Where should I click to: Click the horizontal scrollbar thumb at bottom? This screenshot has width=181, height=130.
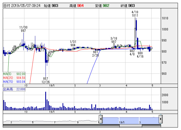click(x=131, y=126)
